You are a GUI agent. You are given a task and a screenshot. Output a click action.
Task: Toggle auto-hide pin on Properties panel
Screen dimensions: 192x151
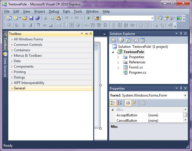tap(181, 88)
